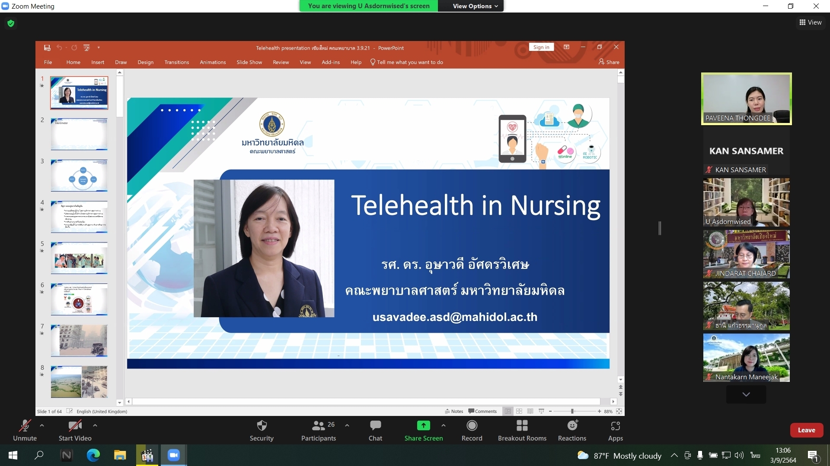The height and width of the screenshot is (466, 830).
Task: Select the U Asdornwised video tile
Action: coord(746,202)
